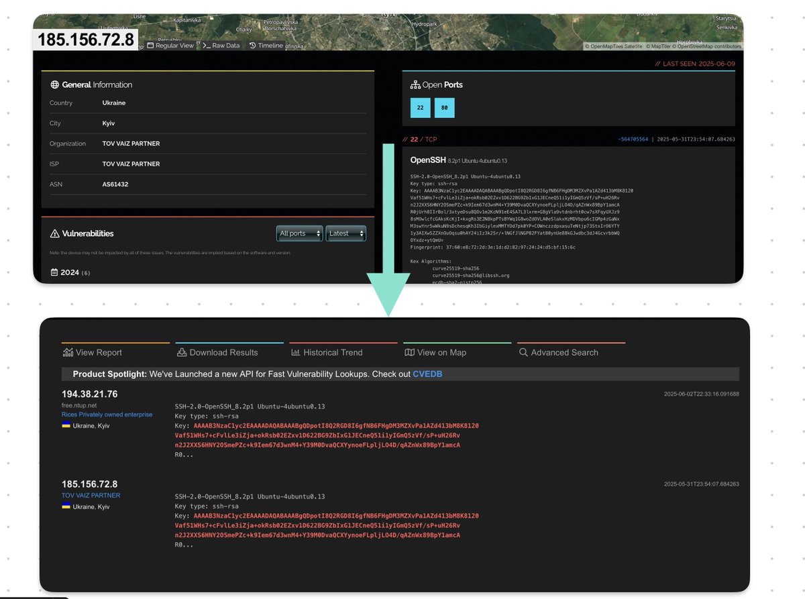Click the OpenSSH banner title
The width and height of the screenshot is (805, 599).
pos(429,160)
